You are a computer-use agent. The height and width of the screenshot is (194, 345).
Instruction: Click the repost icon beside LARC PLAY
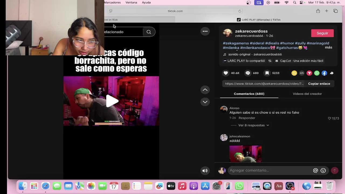coord(270,61)
